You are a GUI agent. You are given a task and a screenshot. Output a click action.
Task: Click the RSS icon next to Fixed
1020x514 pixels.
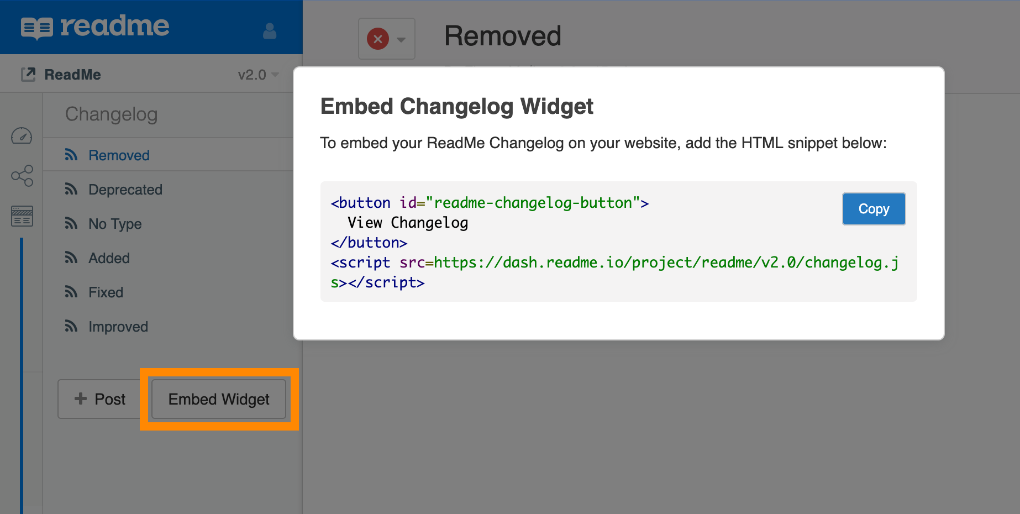[x=71, y=292]
